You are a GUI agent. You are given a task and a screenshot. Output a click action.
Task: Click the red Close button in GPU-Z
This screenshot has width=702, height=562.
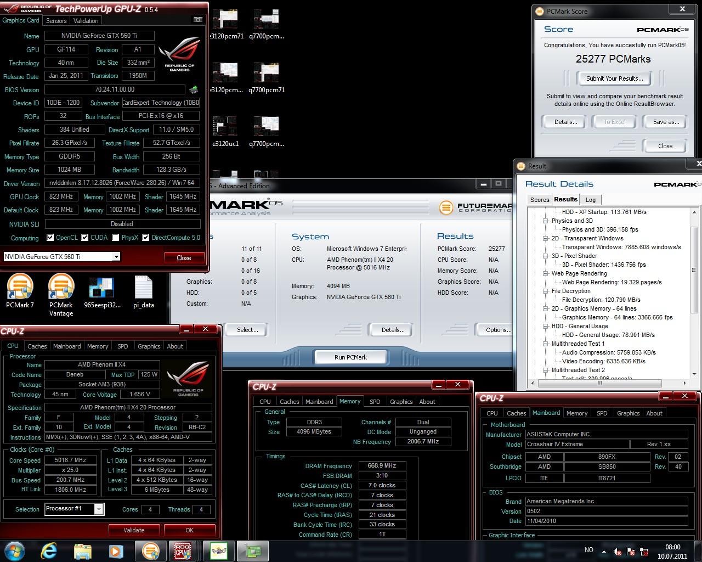[184, 257]
